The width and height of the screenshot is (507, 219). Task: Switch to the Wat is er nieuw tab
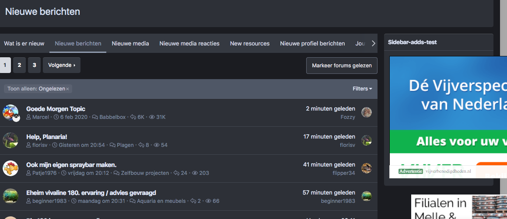[24, 43]
